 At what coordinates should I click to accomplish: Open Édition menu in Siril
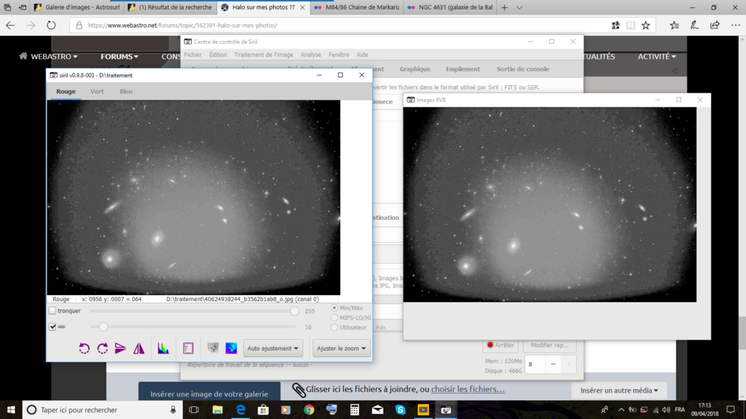218,54
